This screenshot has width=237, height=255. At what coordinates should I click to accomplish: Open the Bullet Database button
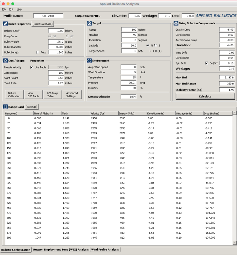click(x=43, y=24)
